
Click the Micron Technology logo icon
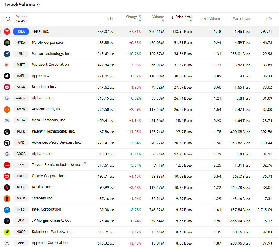click(7, 54)
